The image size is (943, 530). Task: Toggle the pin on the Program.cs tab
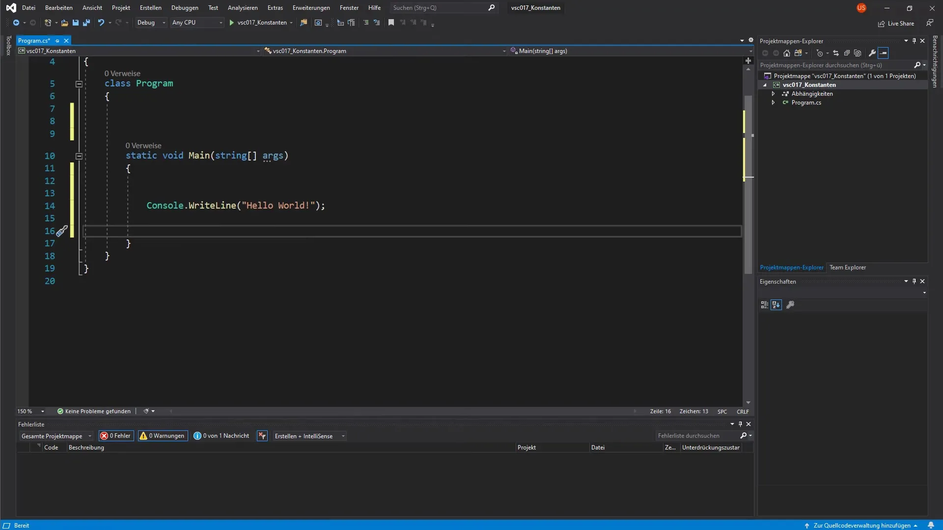[x=57, y=41]
